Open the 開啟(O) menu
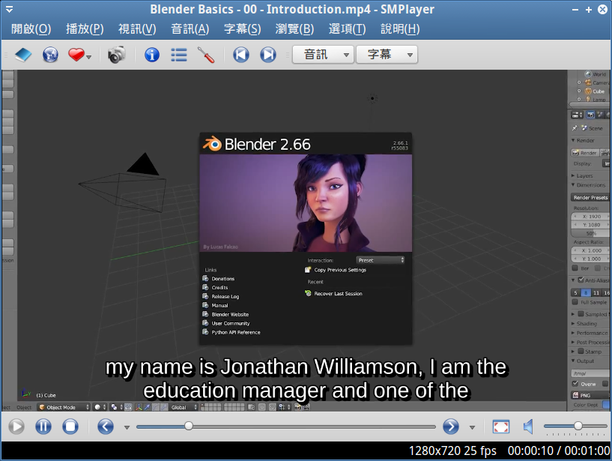612x461 pixels. 31,29
